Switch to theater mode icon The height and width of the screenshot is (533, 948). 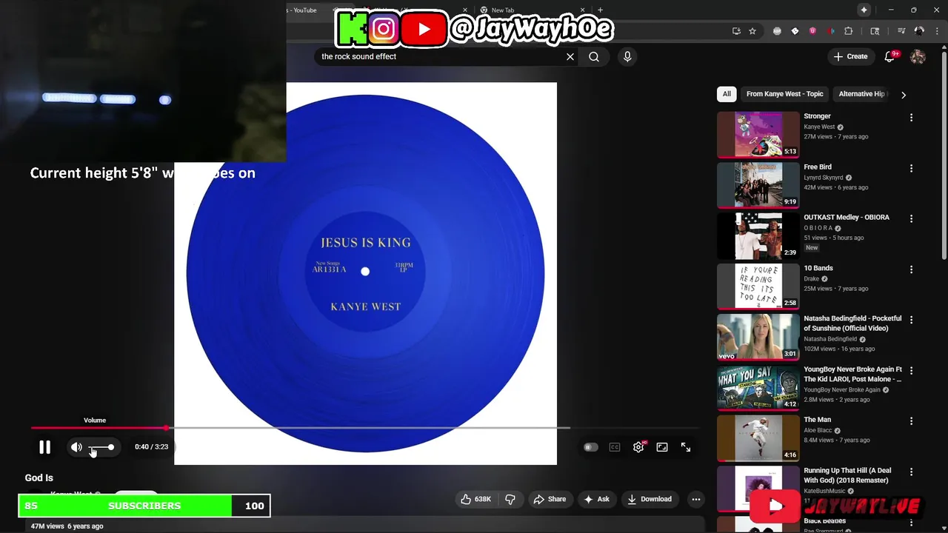point(662,447)
